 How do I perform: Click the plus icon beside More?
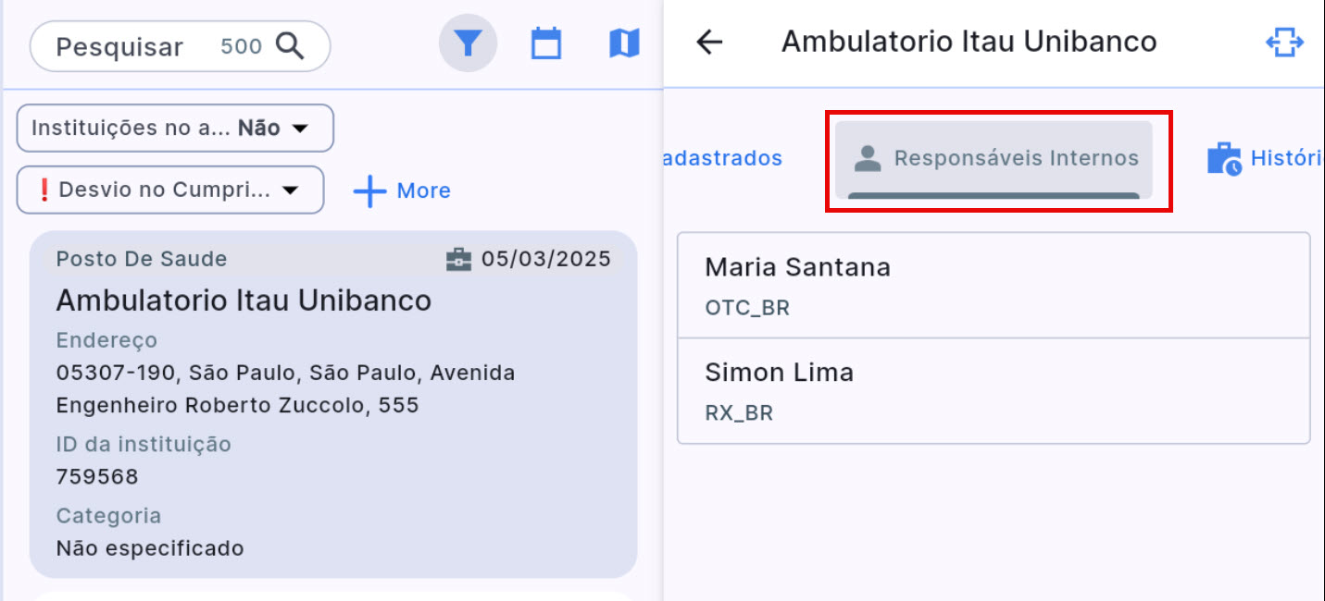pyautogui.click(x=369, y=191)
